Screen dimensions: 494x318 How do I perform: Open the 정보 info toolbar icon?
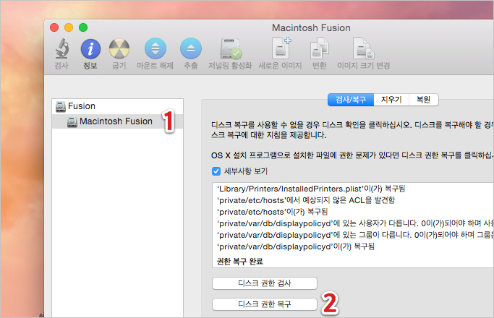point(90,49)
